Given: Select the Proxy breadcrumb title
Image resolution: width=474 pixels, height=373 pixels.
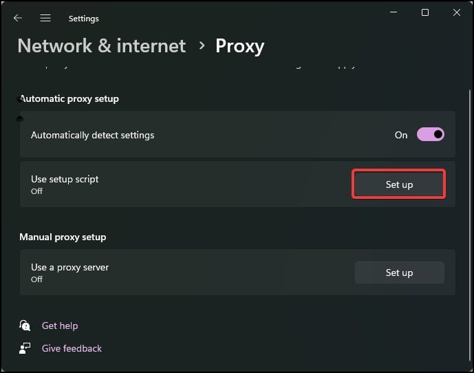Looking at the screenshot, I should pos(239,45).
